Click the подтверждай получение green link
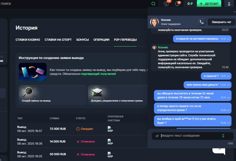236x161 pixels. (98, 74)
